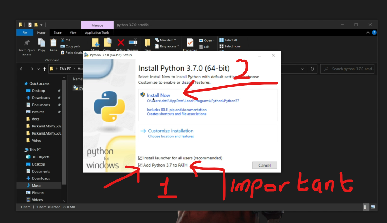Screen dimensions: 387x223
Task: Select This PC in navigation pane
Action: [x=35, y=150]
